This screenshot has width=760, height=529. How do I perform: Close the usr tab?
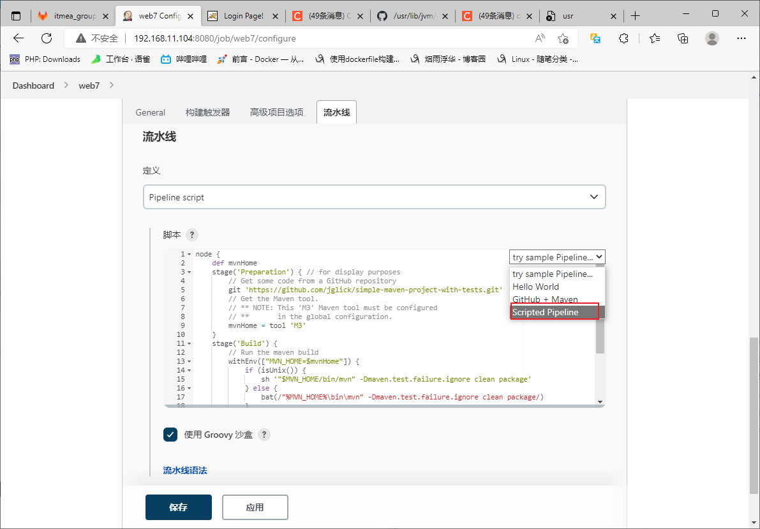614,16
